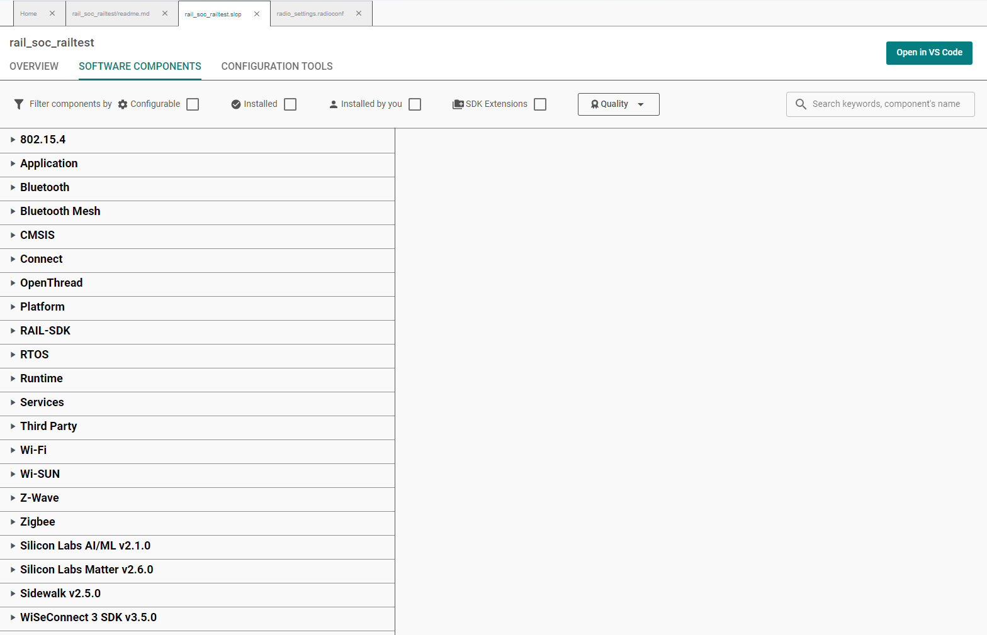The image size is (987, 635).
Task: Expand the Zigbee category arrow
Action: click(13, 522)
